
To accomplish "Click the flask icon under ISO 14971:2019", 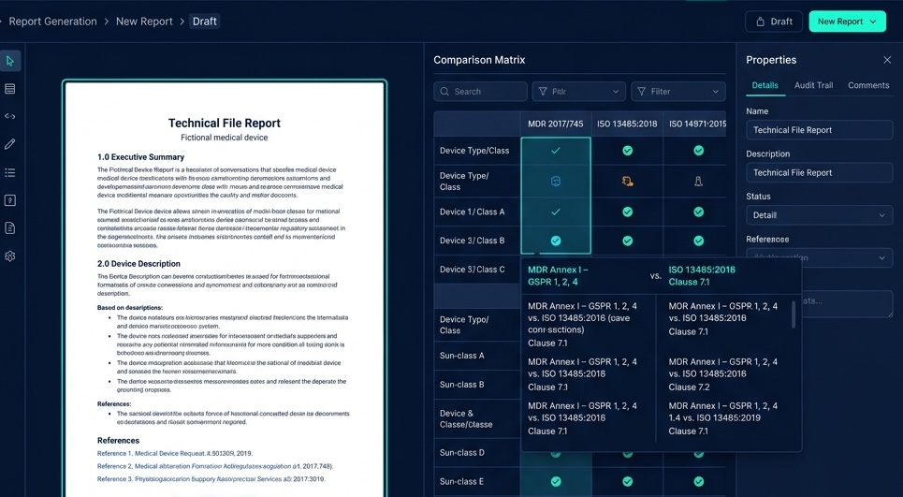I will (699, 182).
